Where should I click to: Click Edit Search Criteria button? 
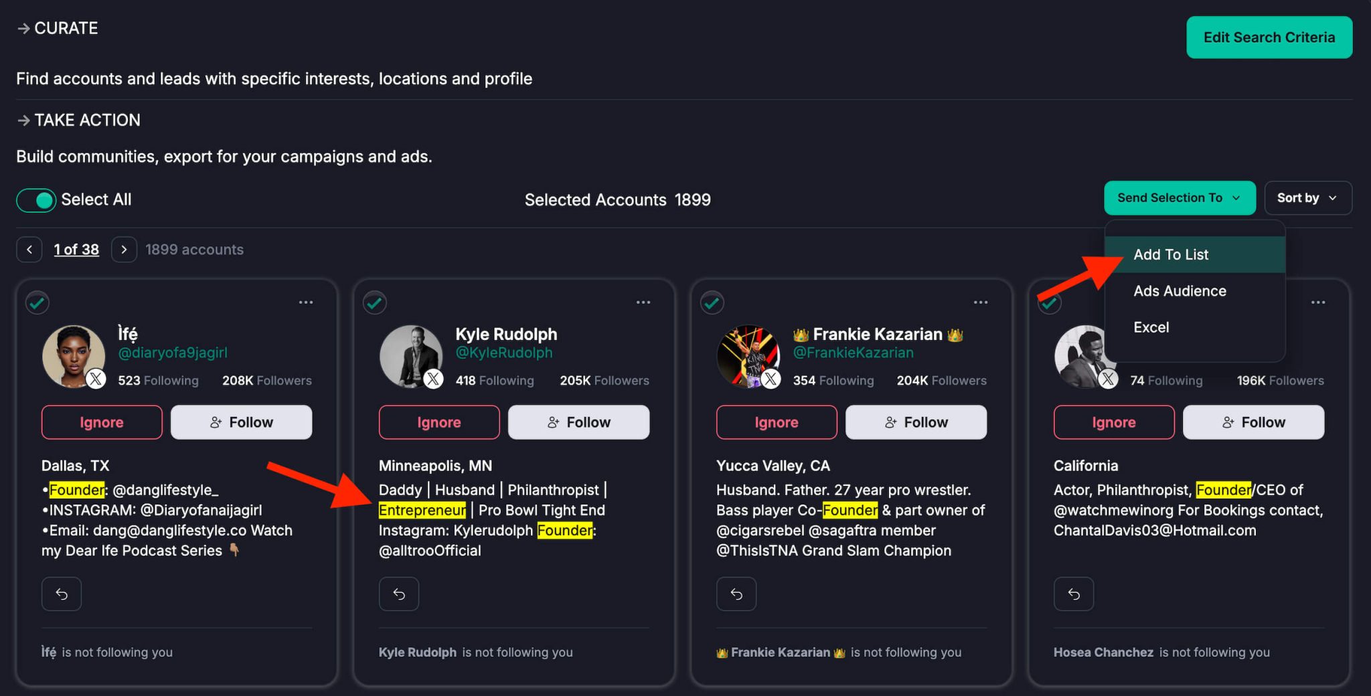click(x=1269, y=37)
